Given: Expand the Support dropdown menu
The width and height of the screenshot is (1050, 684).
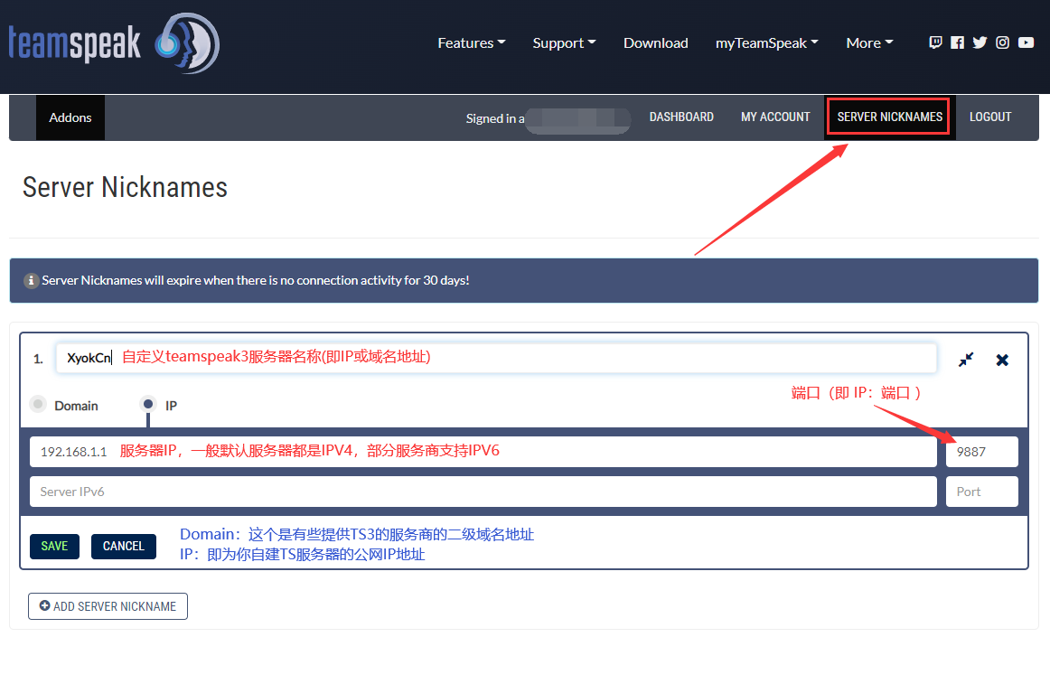Looking at the screenshot, I should [x=564, y=43].
